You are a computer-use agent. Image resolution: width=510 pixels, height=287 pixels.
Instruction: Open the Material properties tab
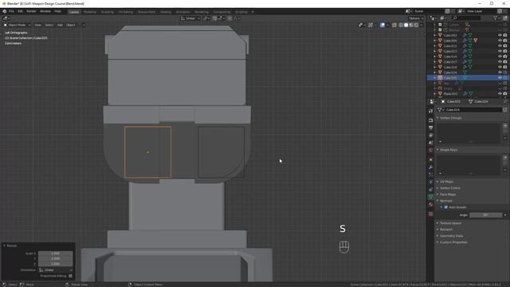click(430, 204)
